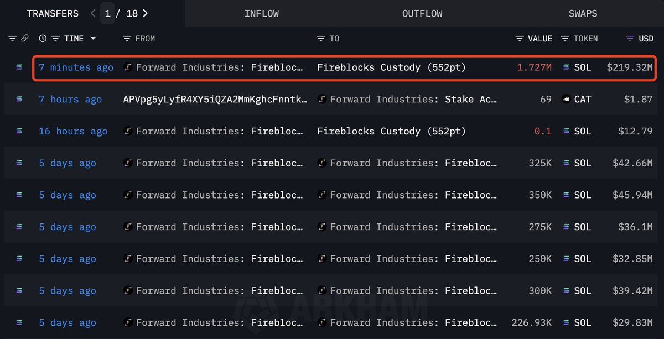The width and height of the screenshot is (664, 339).
Task: Click the 7 minutes ago timestamp link
Action: click(x=76, y=67)
